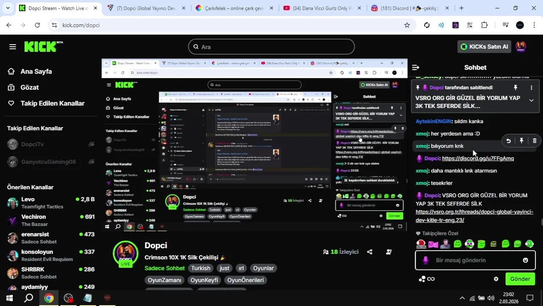Reply to xmoj's 'bılıyorum knk' message
Viewport: 543px width, 306px height.
[508, 141]
